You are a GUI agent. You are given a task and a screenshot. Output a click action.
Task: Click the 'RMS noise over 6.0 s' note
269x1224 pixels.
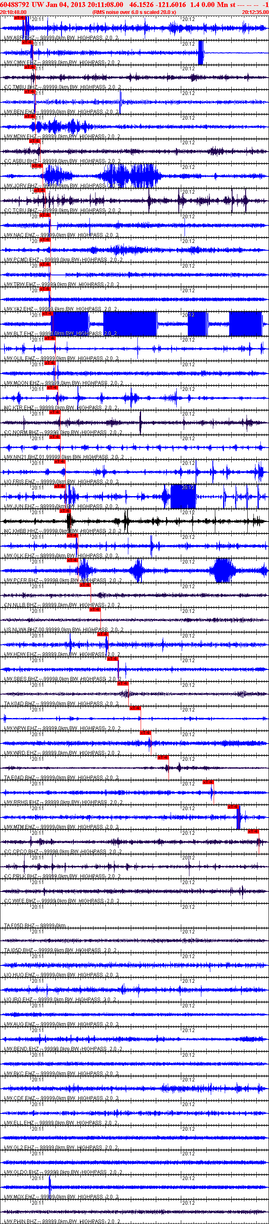[x=134, y=12]
